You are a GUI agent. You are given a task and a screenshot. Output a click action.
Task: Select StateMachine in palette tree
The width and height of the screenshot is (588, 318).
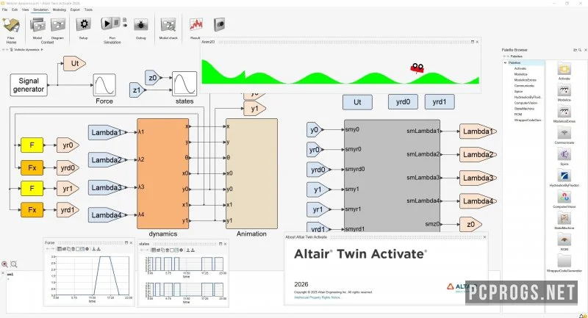pos(524,109)
